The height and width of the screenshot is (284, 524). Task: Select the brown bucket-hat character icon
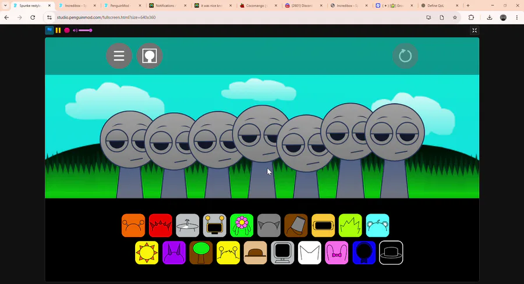(x=296, y=226)
